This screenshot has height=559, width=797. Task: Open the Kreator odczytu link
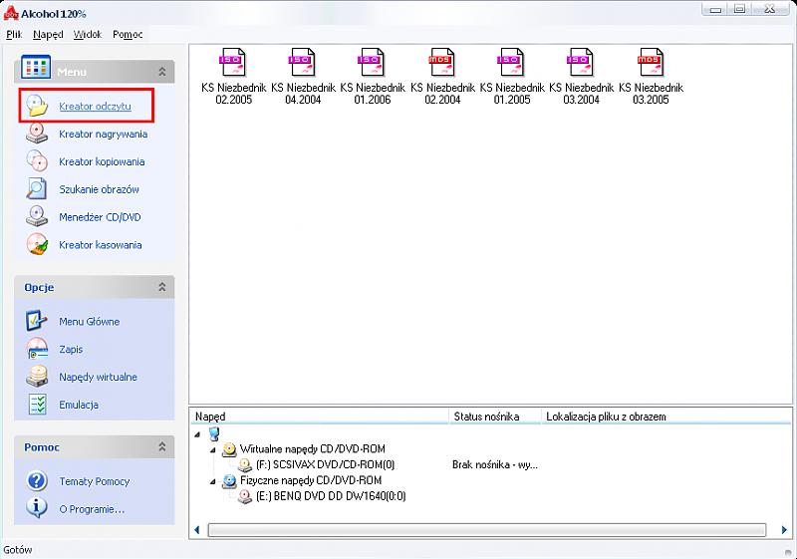tap(95, 107)
